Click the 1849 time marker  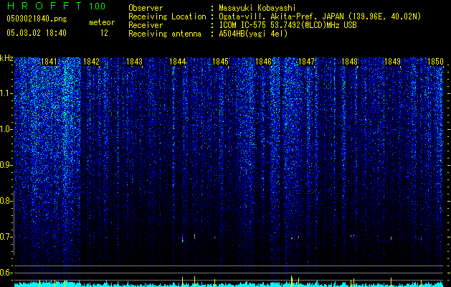[x=393, y=62]
